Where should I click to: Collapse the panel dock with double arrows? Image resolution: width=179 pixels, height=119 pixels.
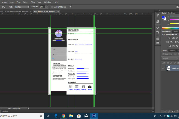[x=159, y=11]
